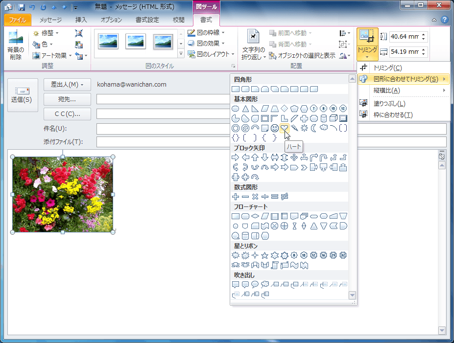Open the 色 color dropdown
The width and height of the screenshot is (454, 343).
[43, 44]
